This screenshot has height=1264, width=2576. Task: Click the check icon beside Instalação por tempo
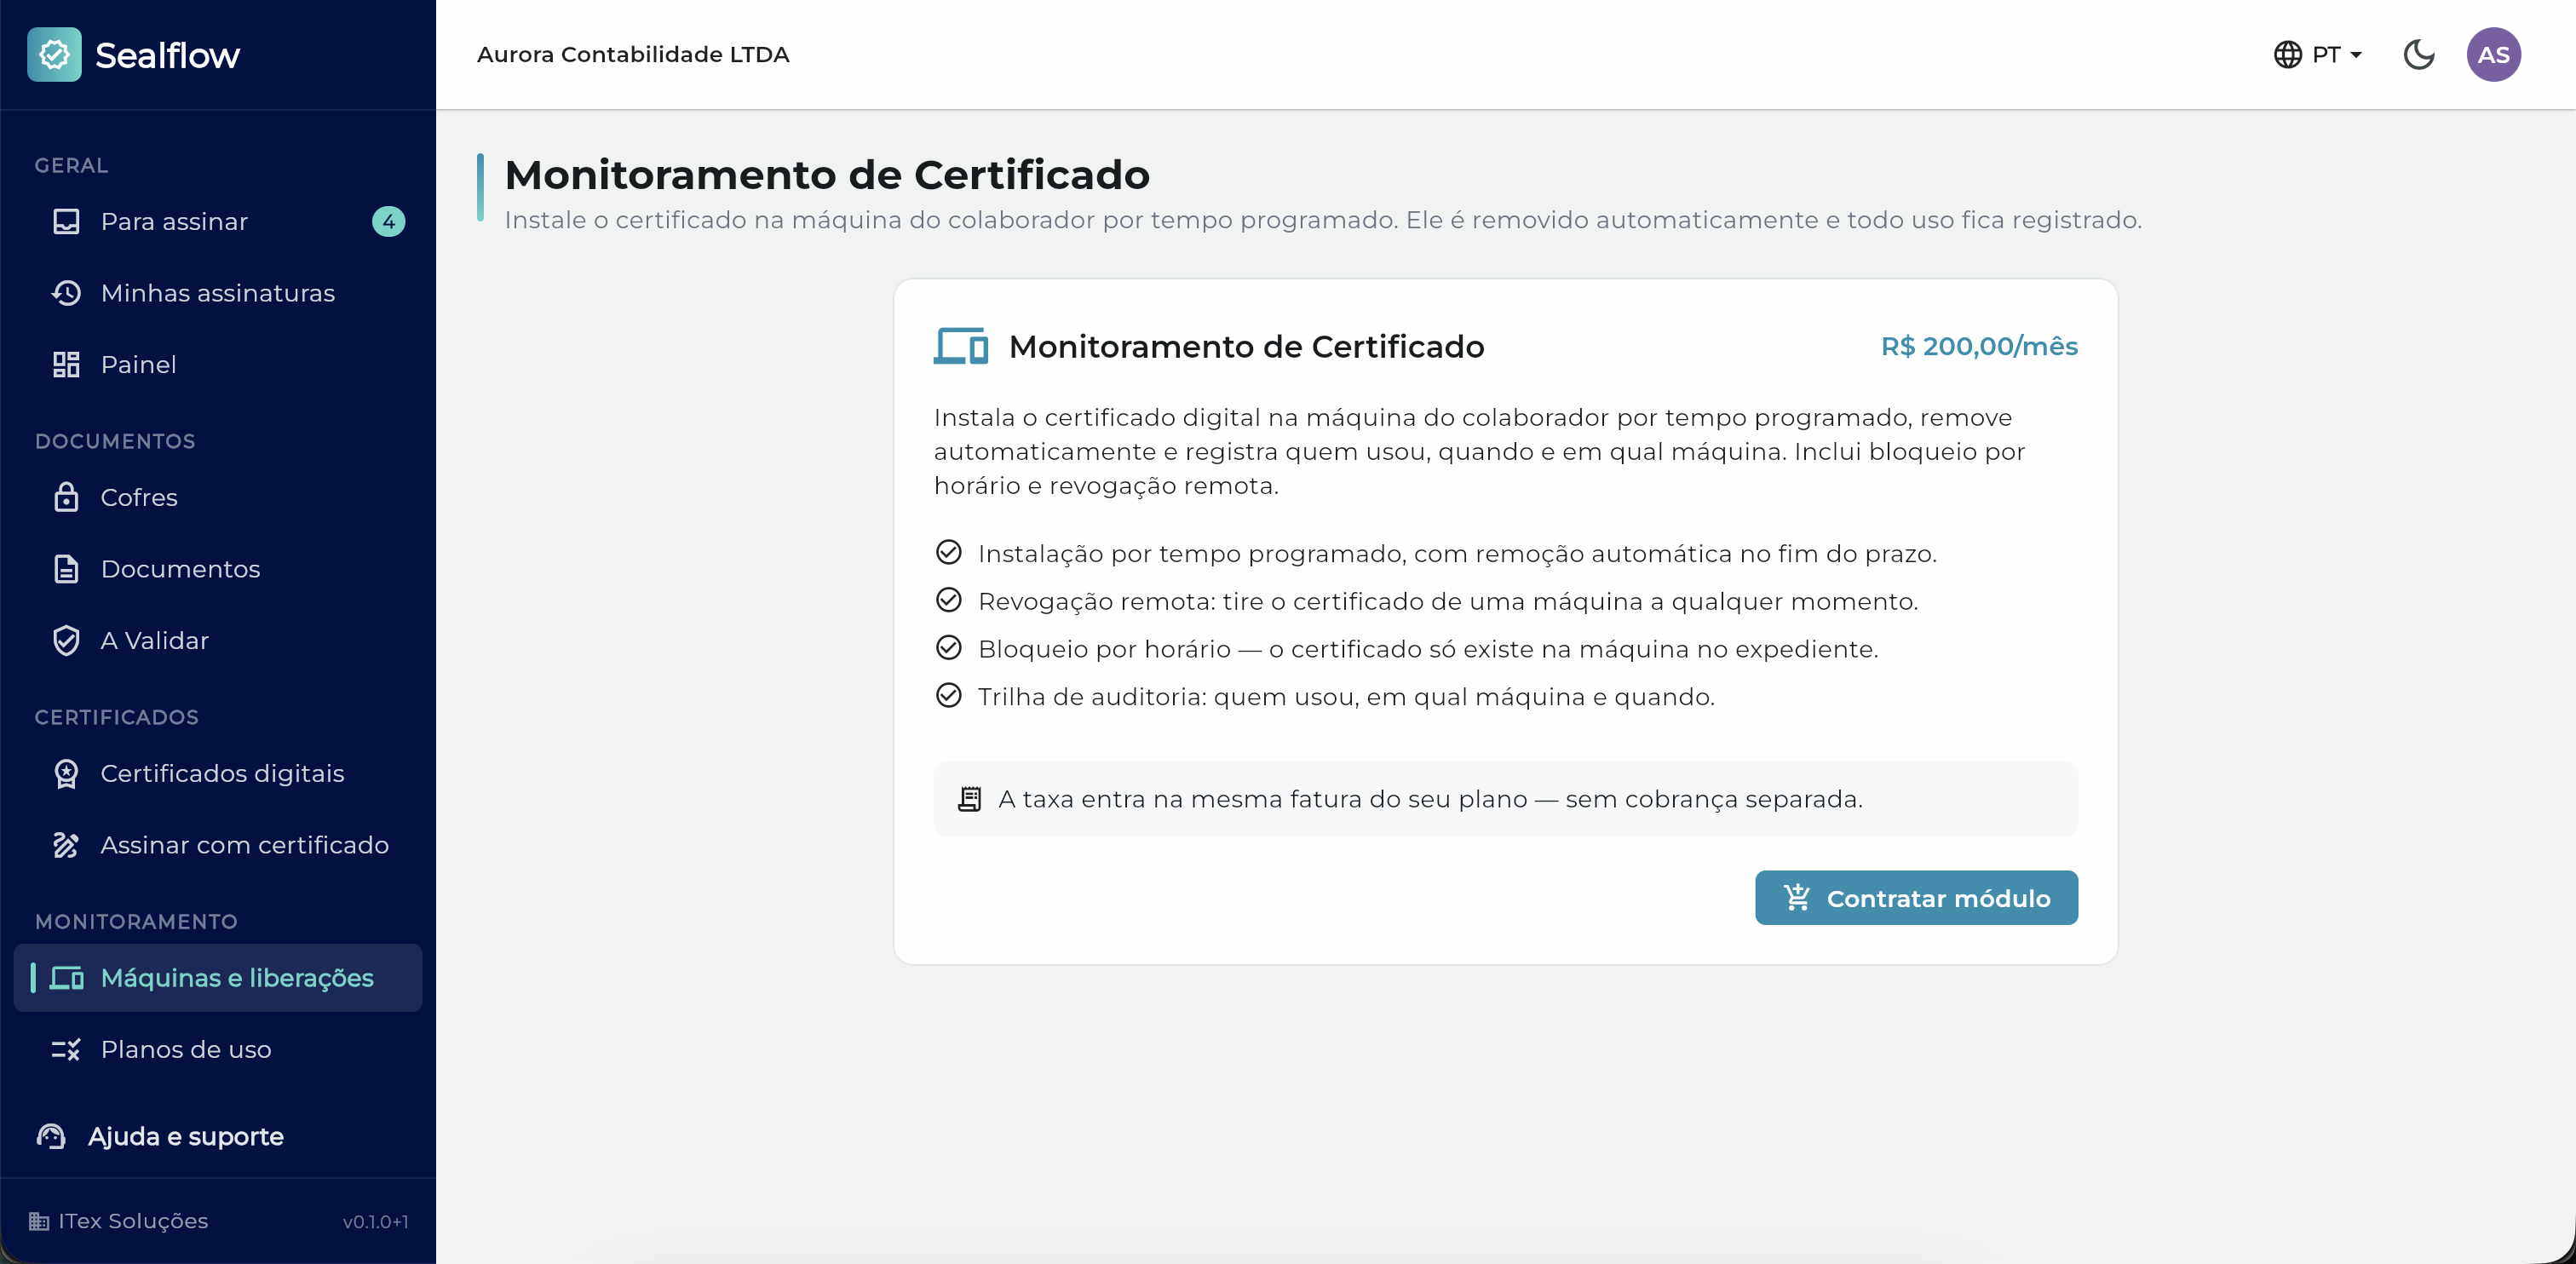click(948, 552)
